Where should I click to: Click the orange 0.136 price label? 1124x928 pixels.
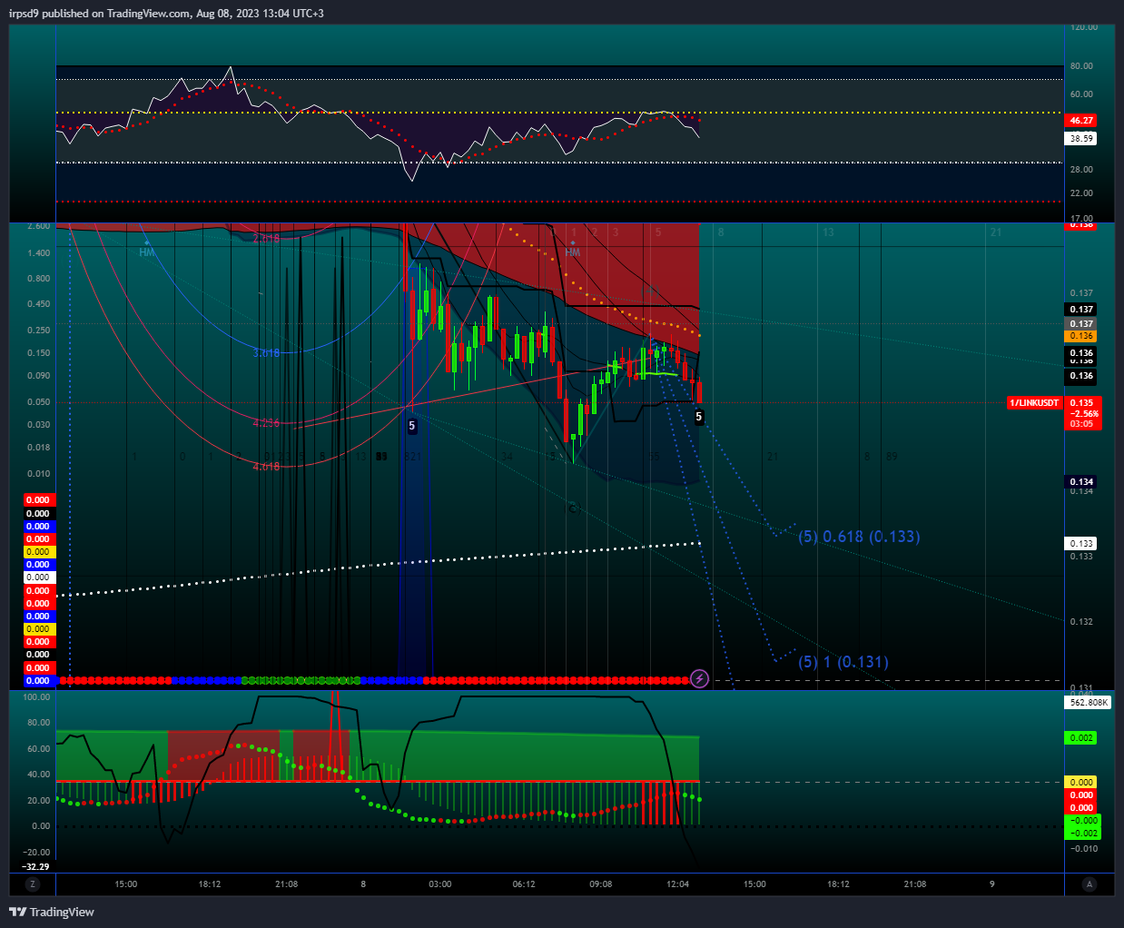[x=1081, y=336]
